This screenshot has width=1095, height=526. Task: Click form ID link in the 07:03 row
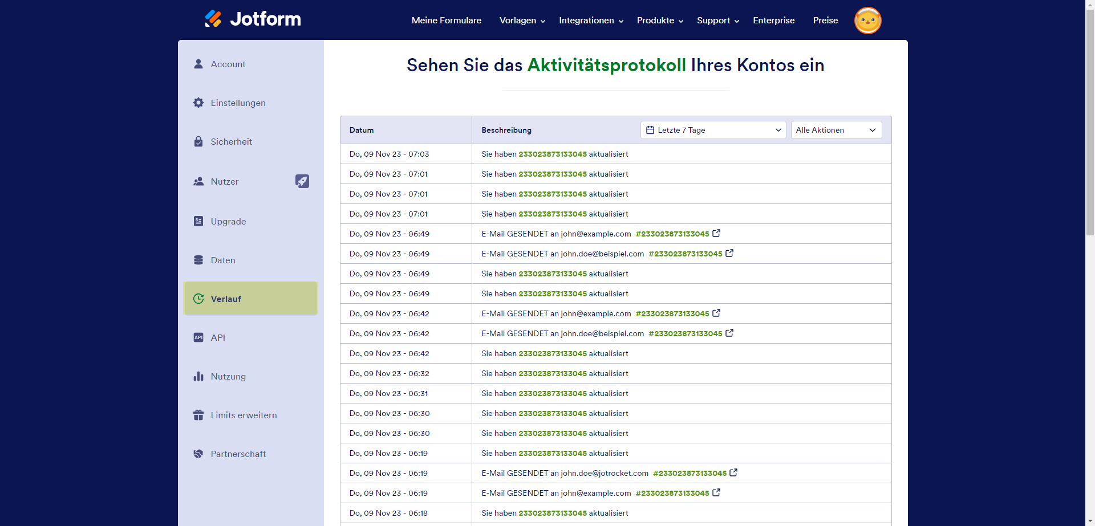552,154
